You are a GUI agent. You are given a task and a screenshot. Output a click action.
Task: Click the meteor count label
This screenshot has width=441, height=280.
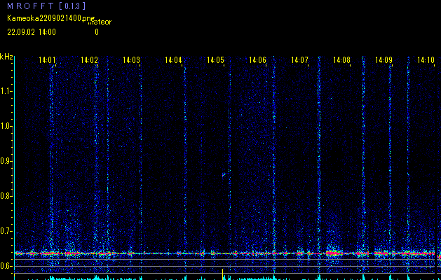tap(100, 22)
